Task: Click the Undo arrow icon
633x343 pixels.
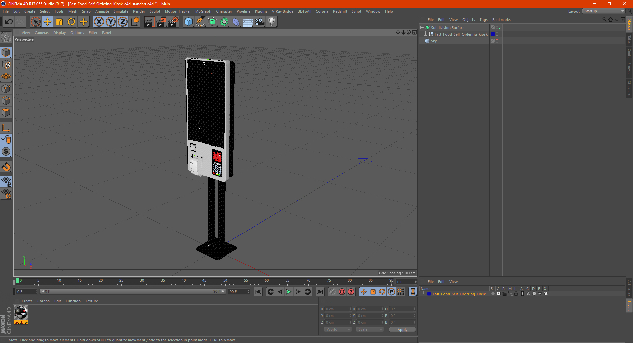Action: (9, 22)
